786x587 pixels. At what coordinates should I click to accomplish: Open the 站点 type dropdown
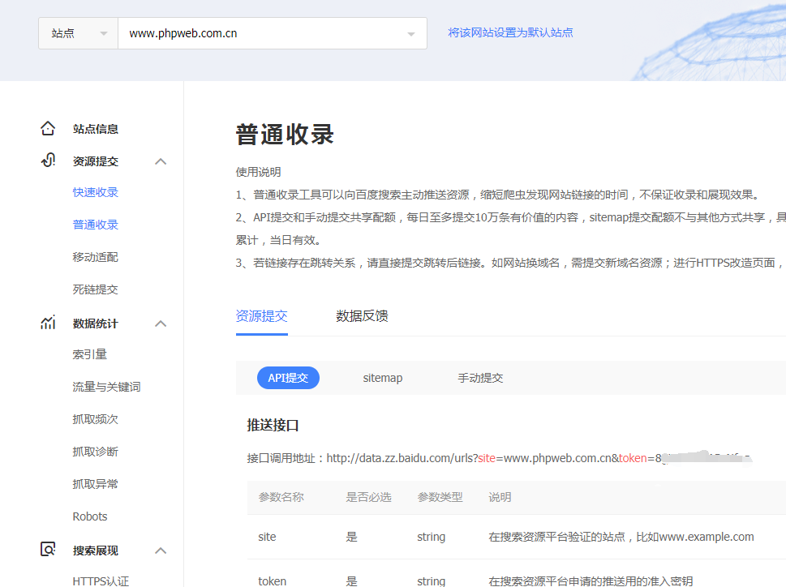(78, 33)
